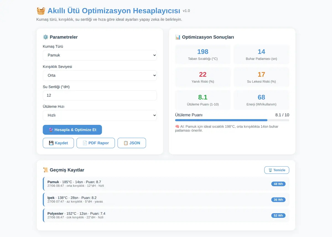Clear history with the Temizle button
The width and height of the screenshot is (332, 237).
tap(277, 170)
